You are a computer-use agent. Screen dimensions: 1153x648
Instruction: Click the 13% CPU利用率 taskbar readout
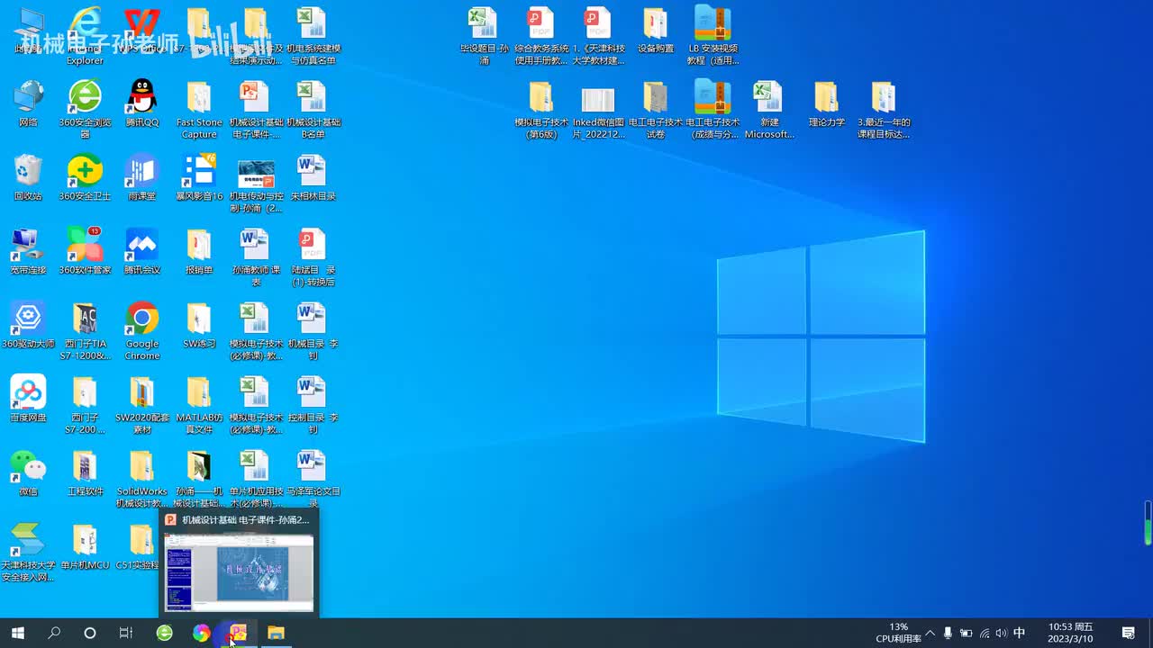tap(898, 633)
